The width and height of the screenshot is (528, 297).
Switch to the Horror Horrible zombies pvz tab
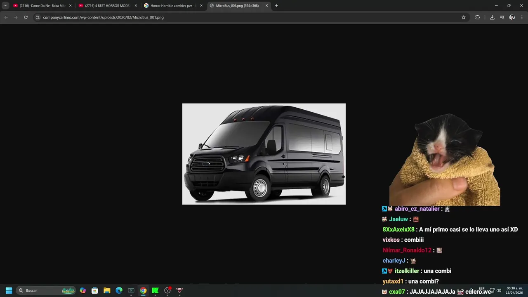click(x=172, y=6)
